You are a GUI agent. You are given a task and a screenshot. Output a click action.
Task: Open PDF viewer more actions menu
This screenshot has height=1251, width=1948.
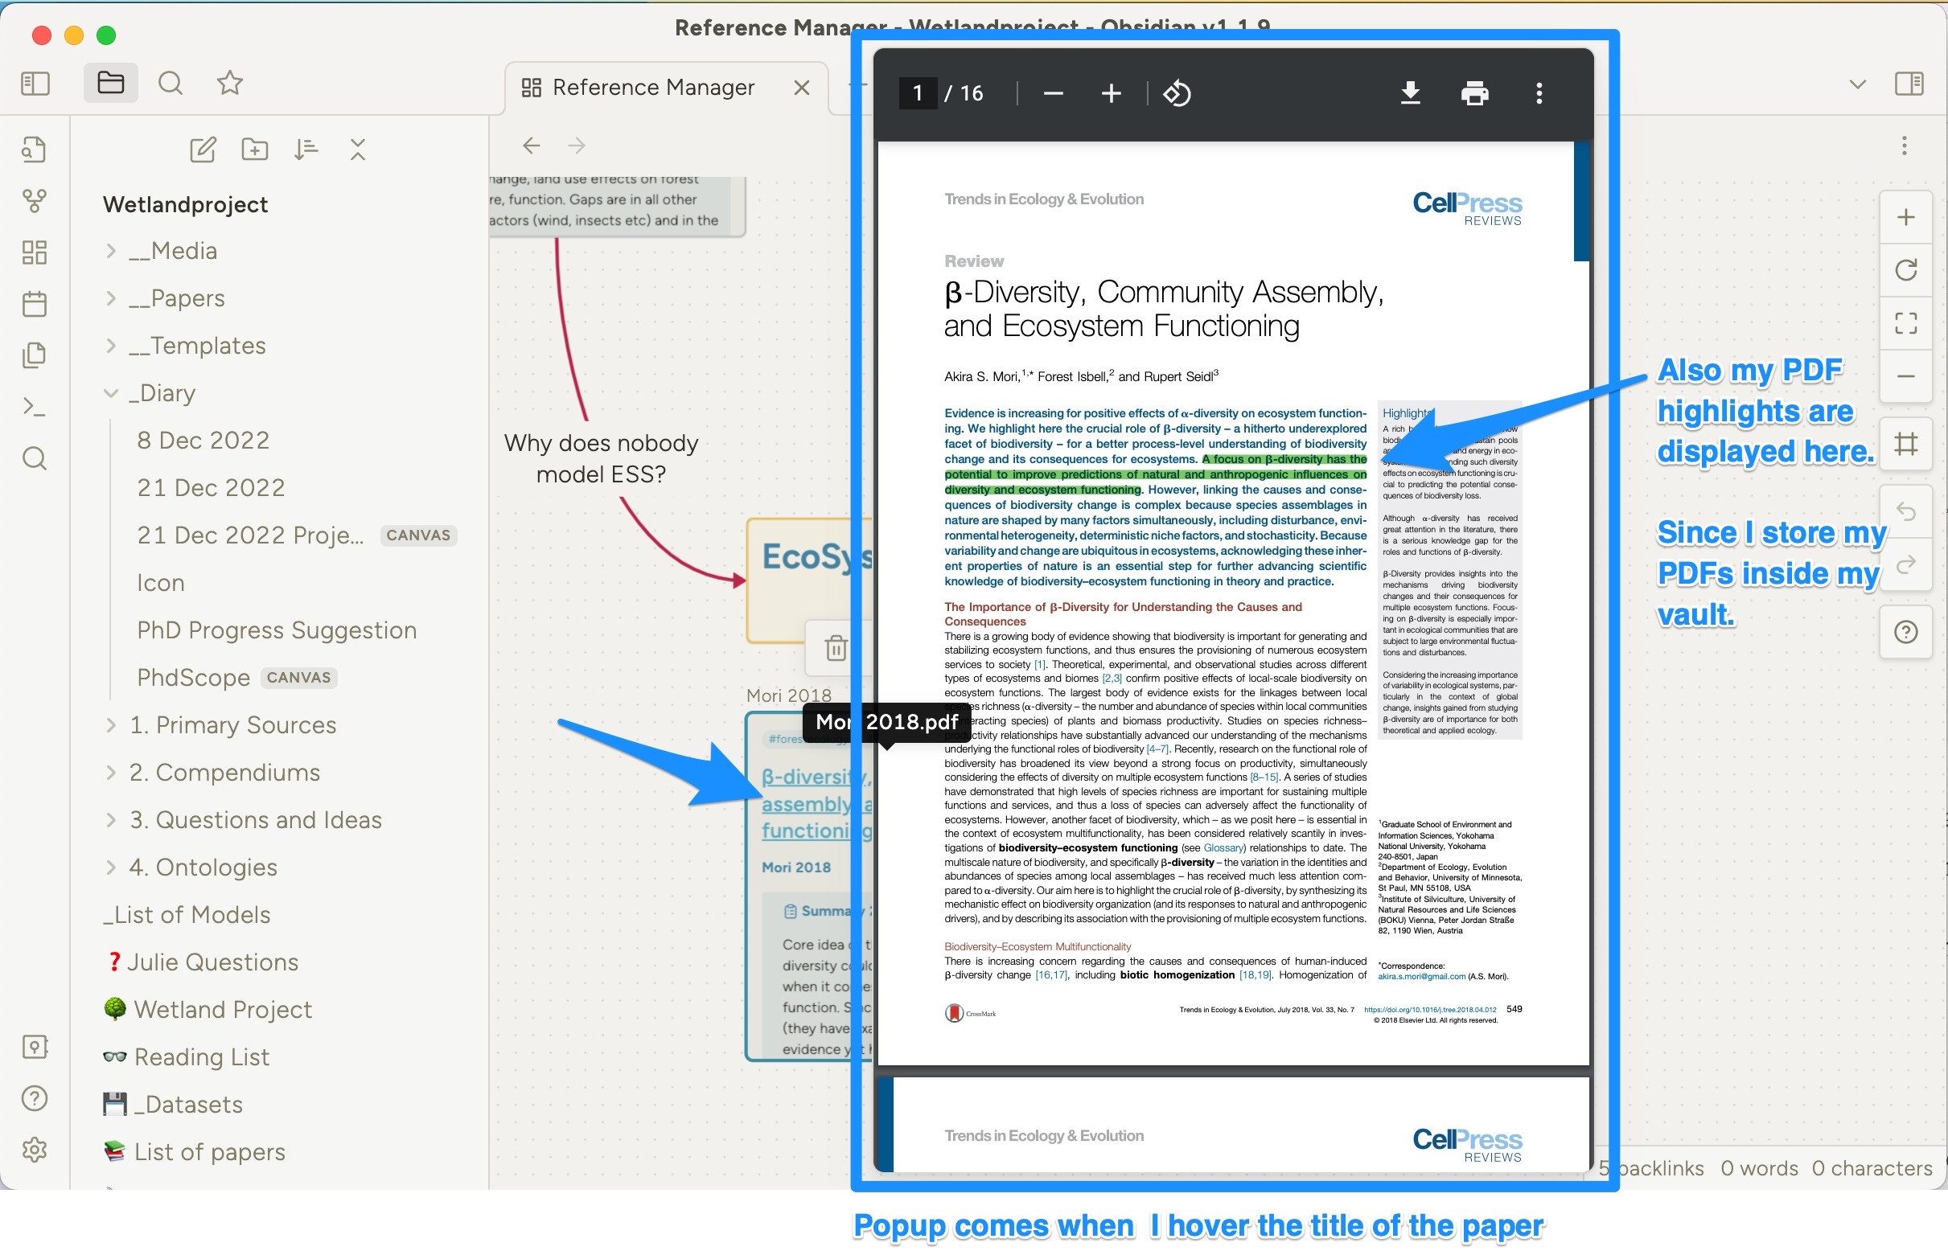[x=1539, y=93]
